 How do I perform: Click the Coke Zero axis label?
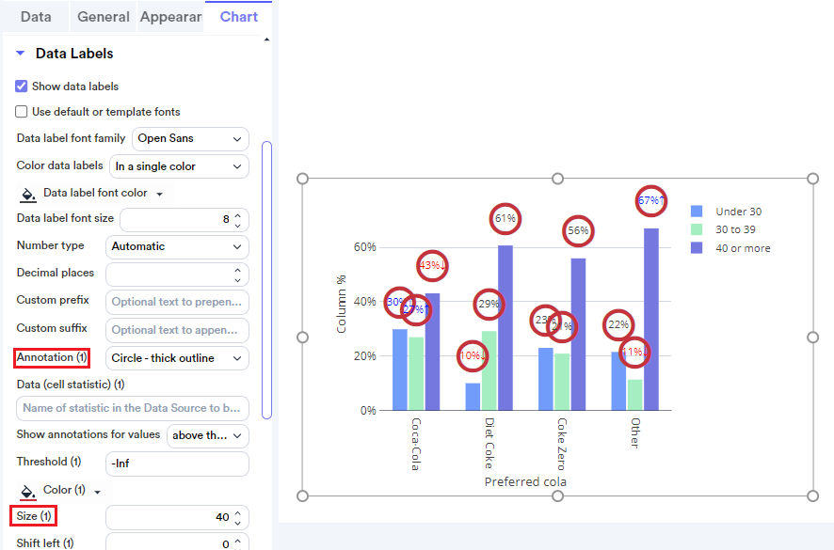point(562,445)
